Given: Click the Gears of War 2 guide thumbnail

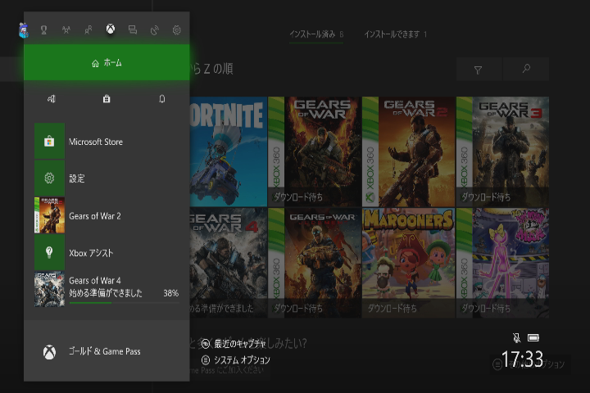Looking at the screenshot, I should pos(49,215).
